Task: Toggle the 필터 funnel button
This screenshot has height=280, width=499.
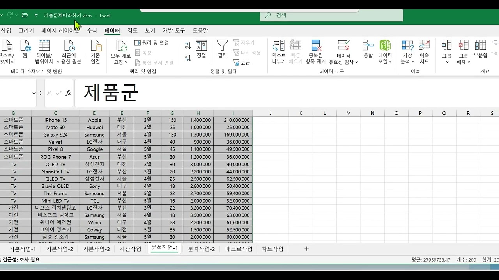Action: (222, 49)
